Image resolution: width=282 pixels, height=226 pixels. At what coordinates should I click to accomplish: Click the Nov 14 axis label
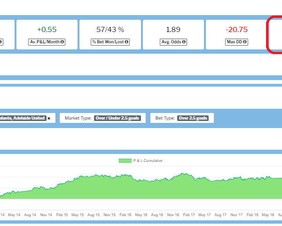pyautogui.click(x=46, y=215)
